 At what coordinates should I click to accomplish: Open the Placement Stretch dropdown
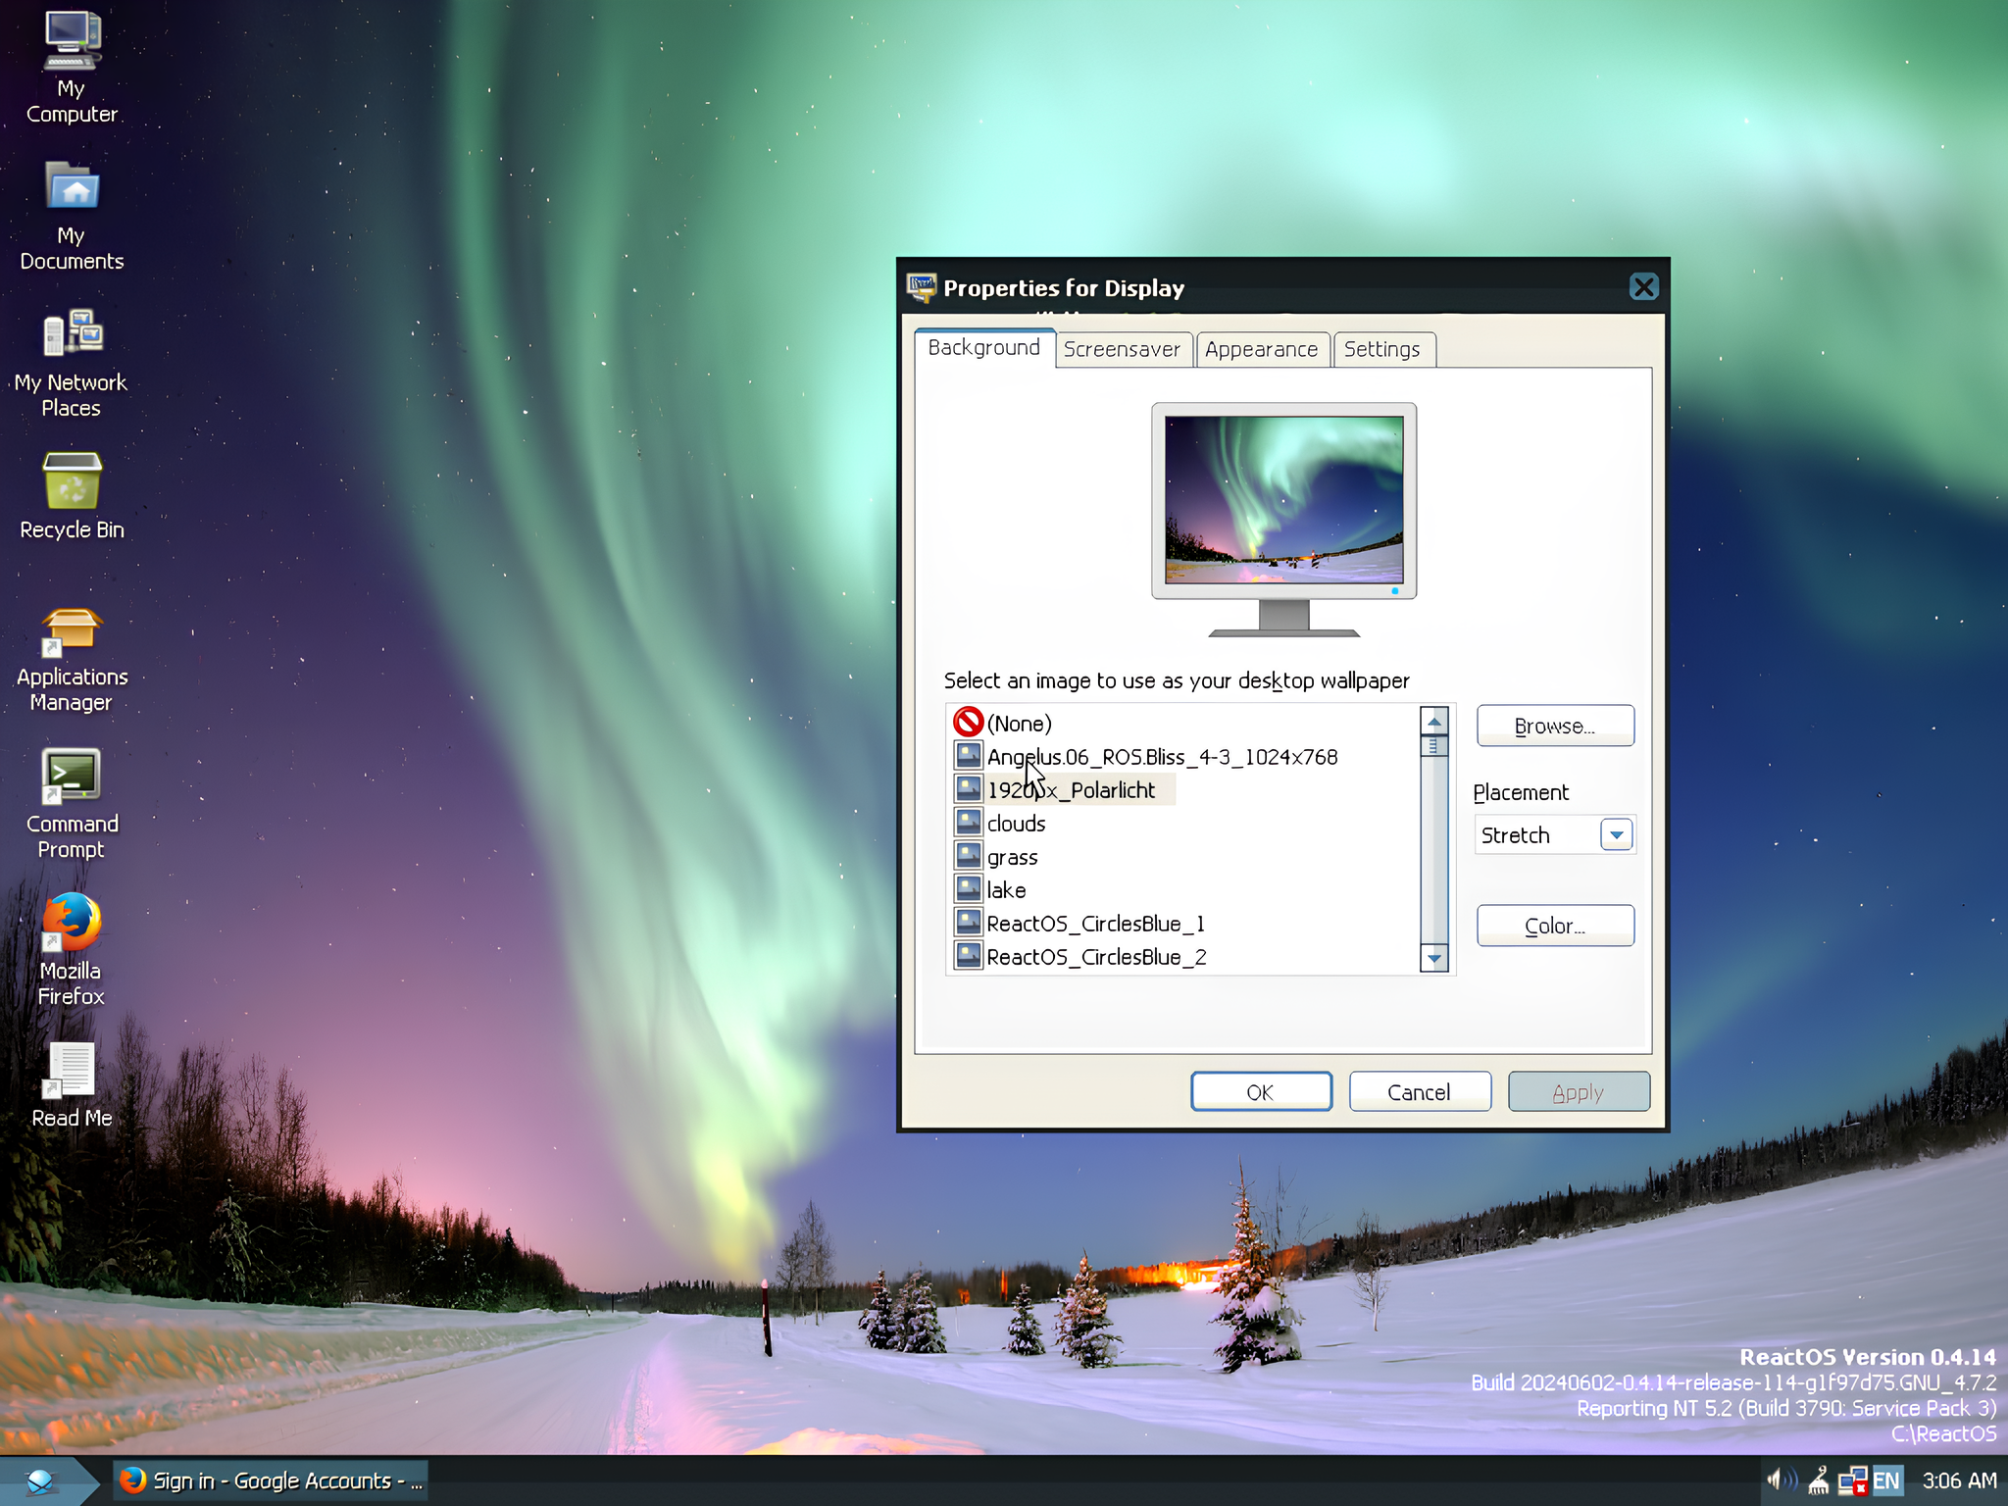tap(1555, 835)
